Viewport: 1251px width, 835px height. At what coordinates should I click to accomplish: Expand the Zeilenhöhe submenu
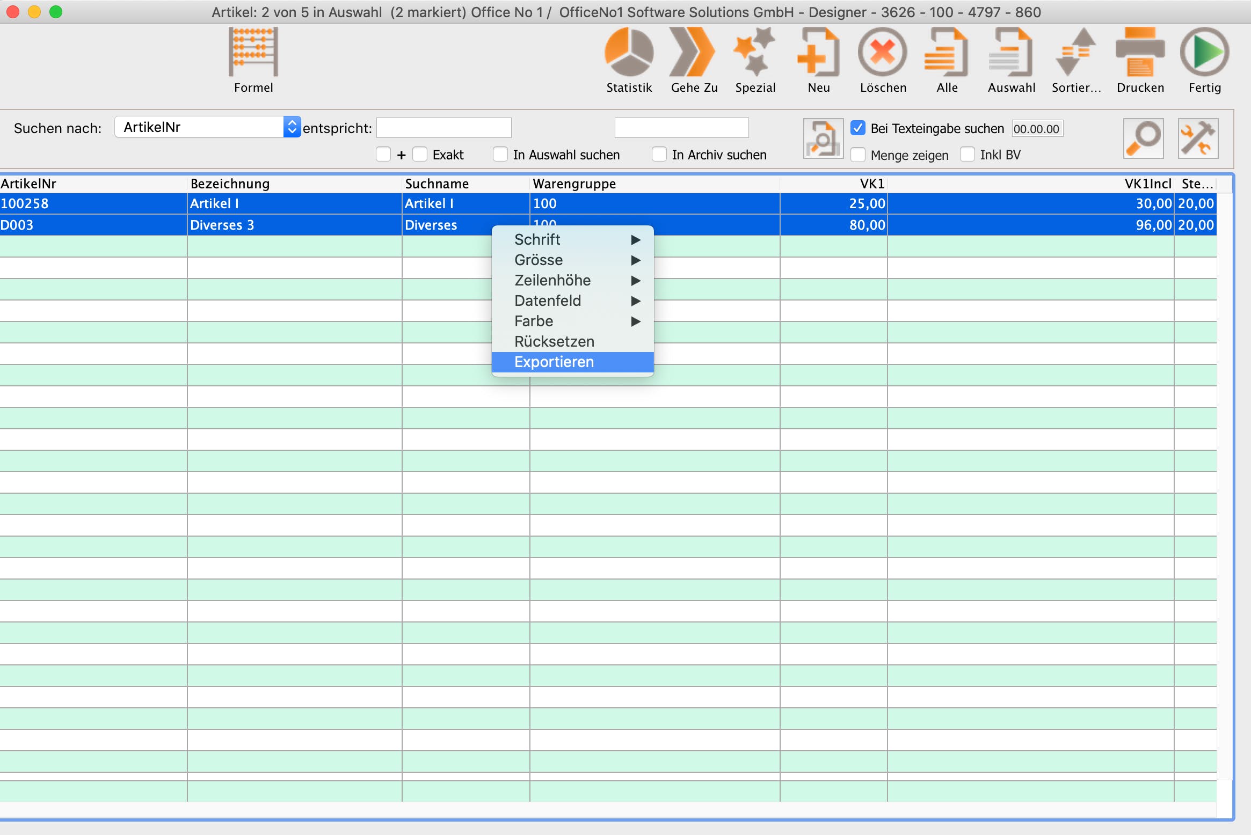click(573, 280)
